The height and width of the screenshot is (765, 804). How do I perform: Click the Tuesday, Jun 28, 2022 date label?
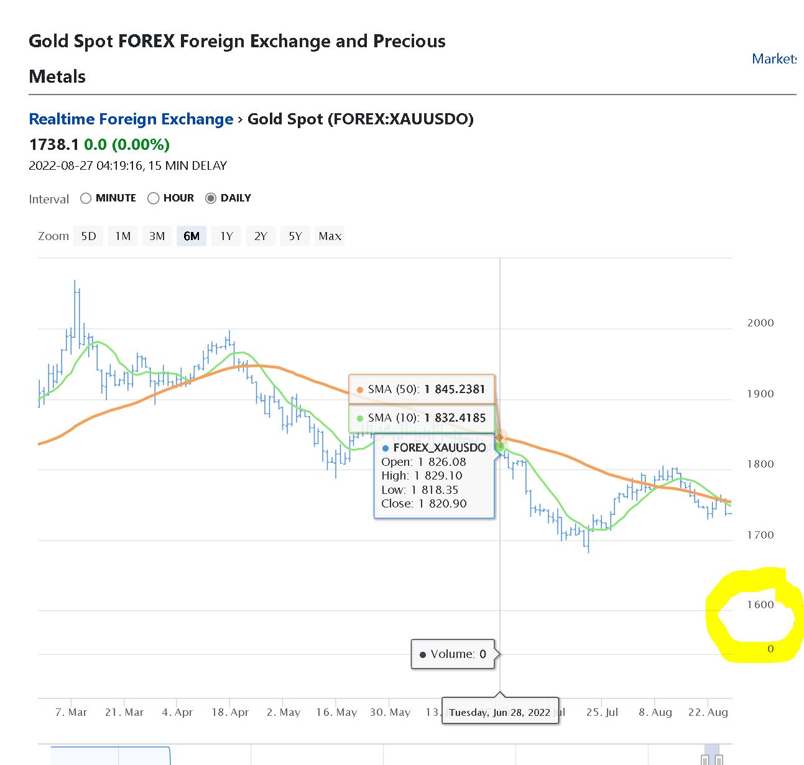pyautogui.click(x=500, y=713)
